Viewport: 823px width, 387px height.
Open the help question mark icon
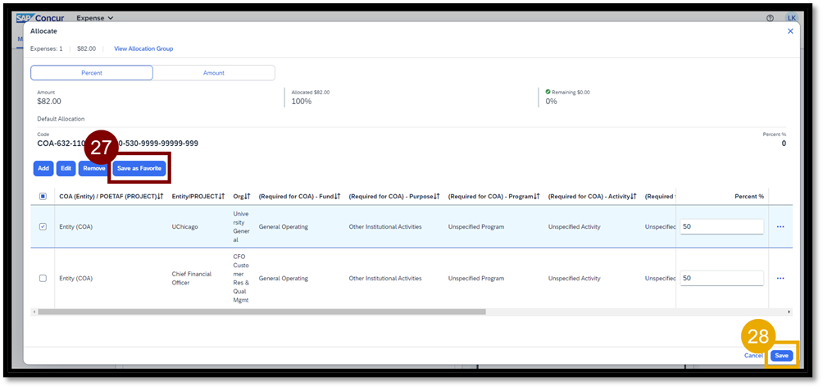[x=770, y=18]
